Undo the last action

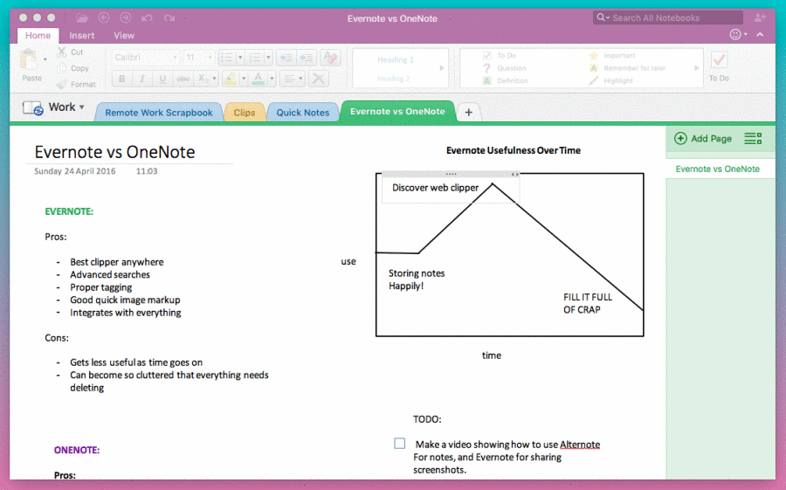point(147,18)
